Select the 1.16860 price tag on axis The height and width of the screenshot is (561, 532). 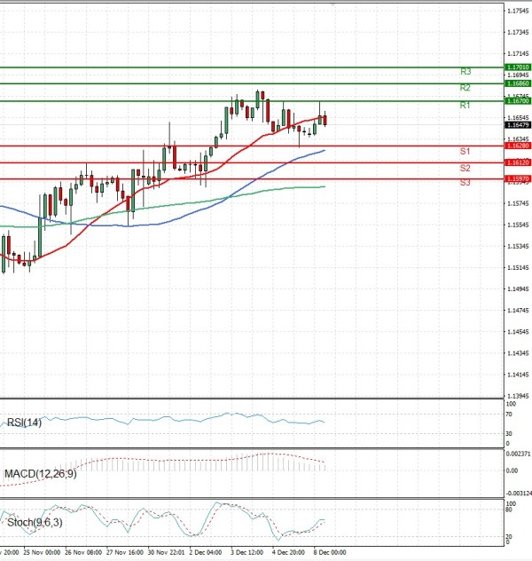(x=518, y=83)
